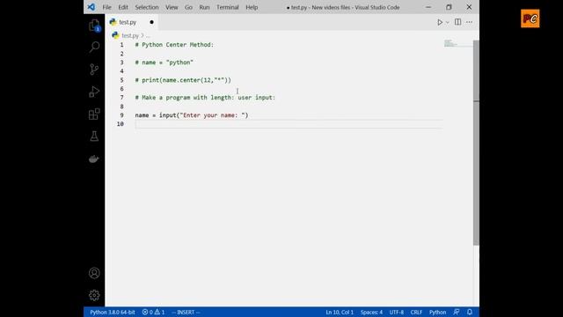Close unsaved test.py tab via dot
Screen dimensions: 563x317
click(151, 22)
